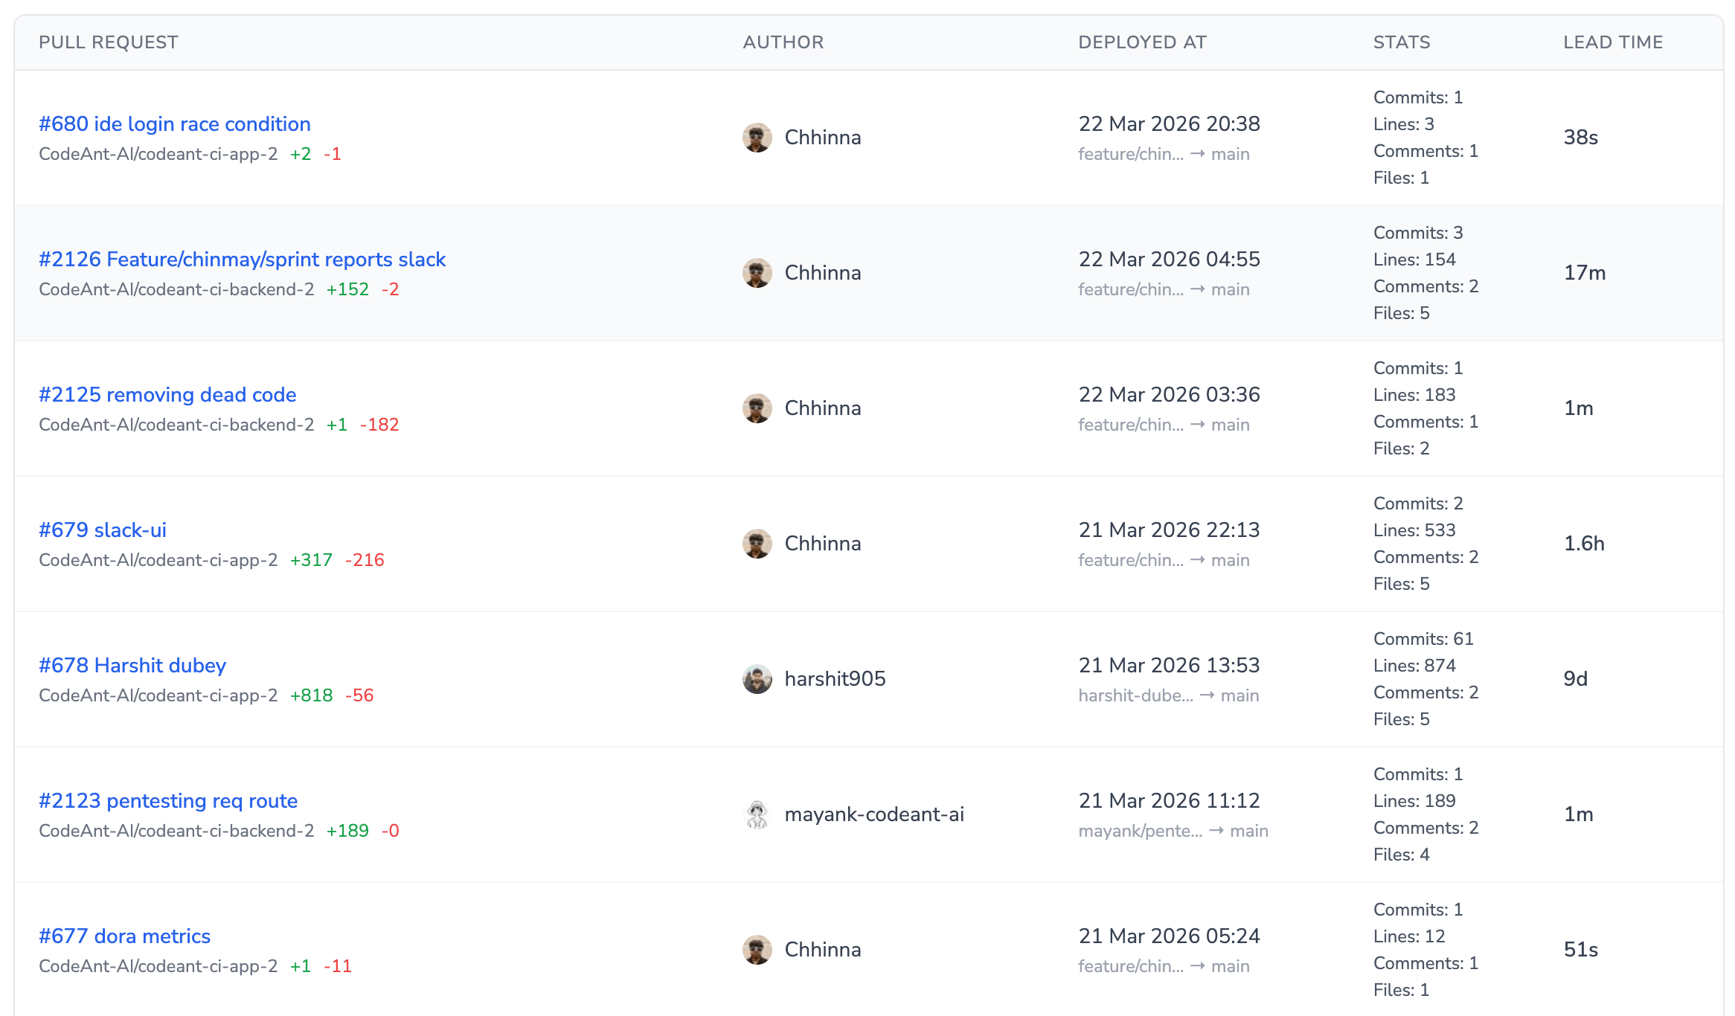Click -216 deletions count
This screenshot has width=1735, height=1016.
365,560
